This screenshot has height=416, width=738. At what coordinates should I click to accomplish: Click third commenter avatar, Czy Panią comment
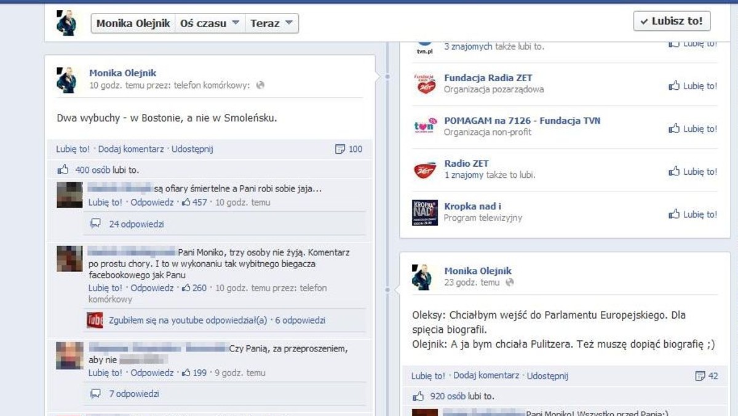[x=69, y=355]
